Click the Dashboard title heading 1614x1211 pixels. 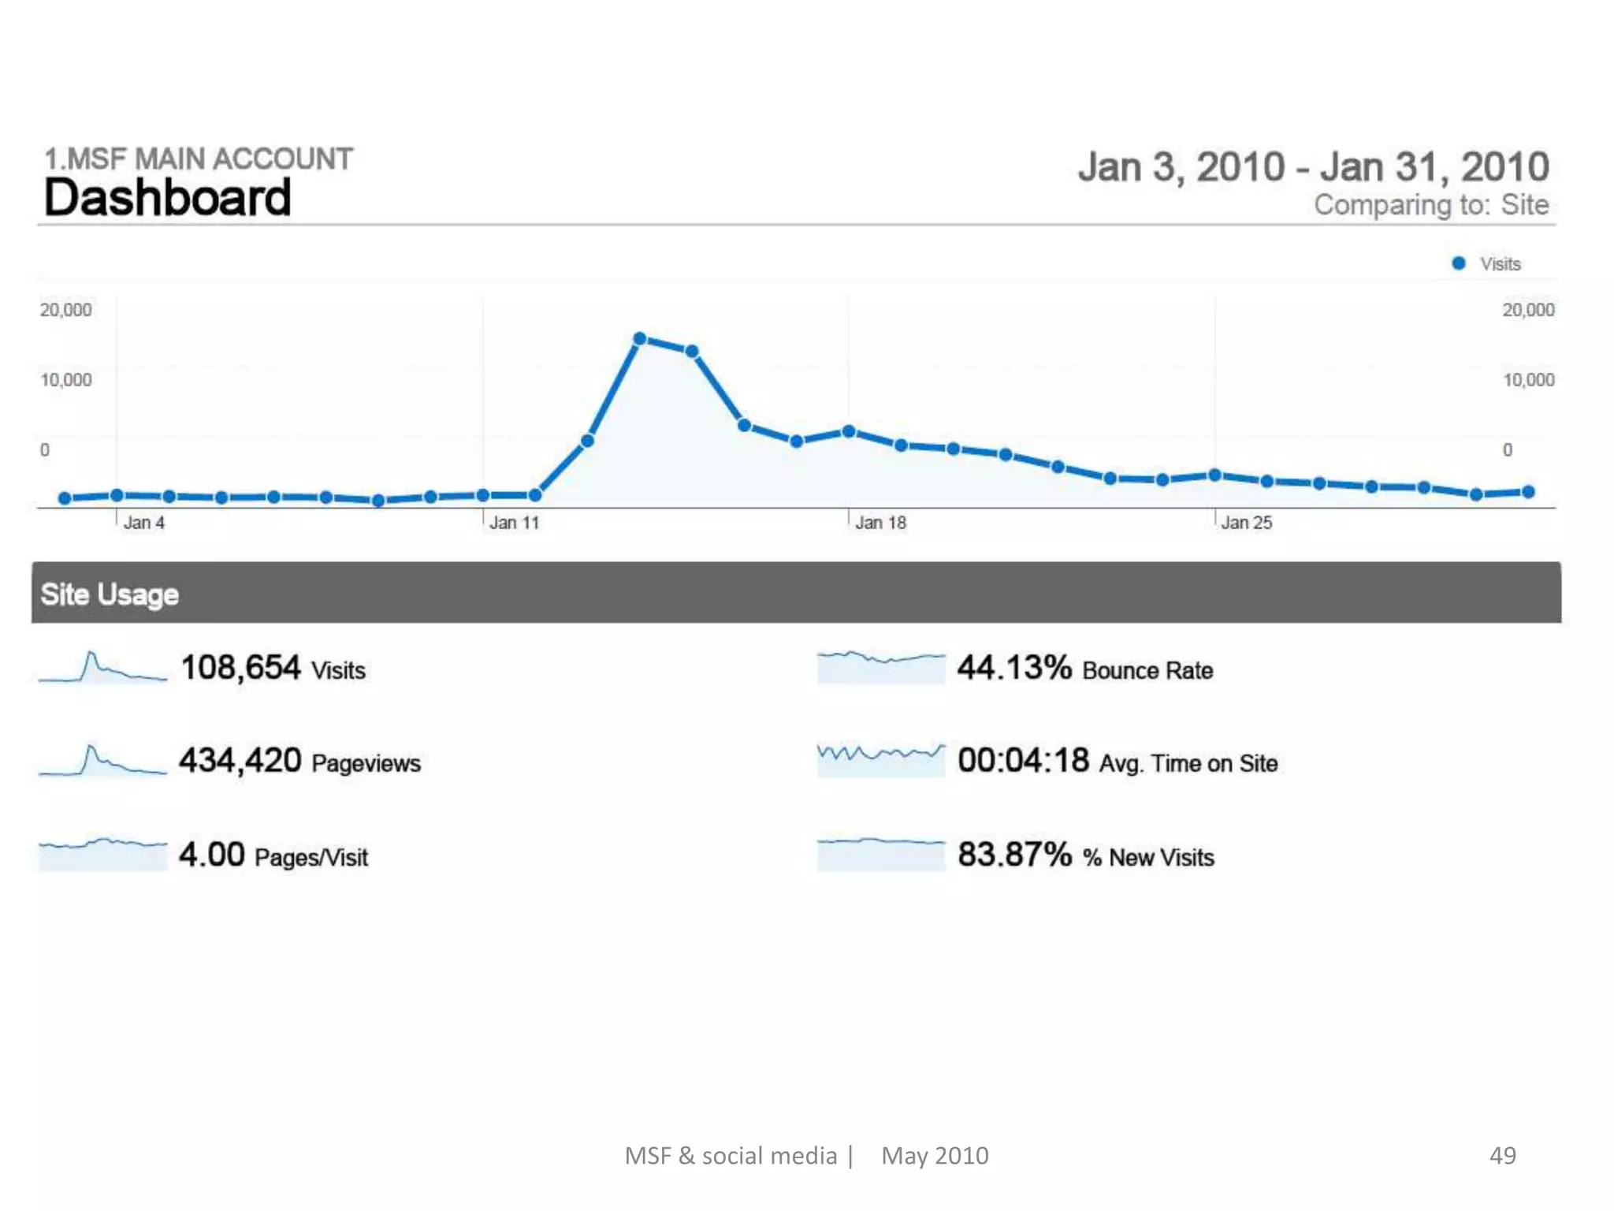(x=167, y=197)
